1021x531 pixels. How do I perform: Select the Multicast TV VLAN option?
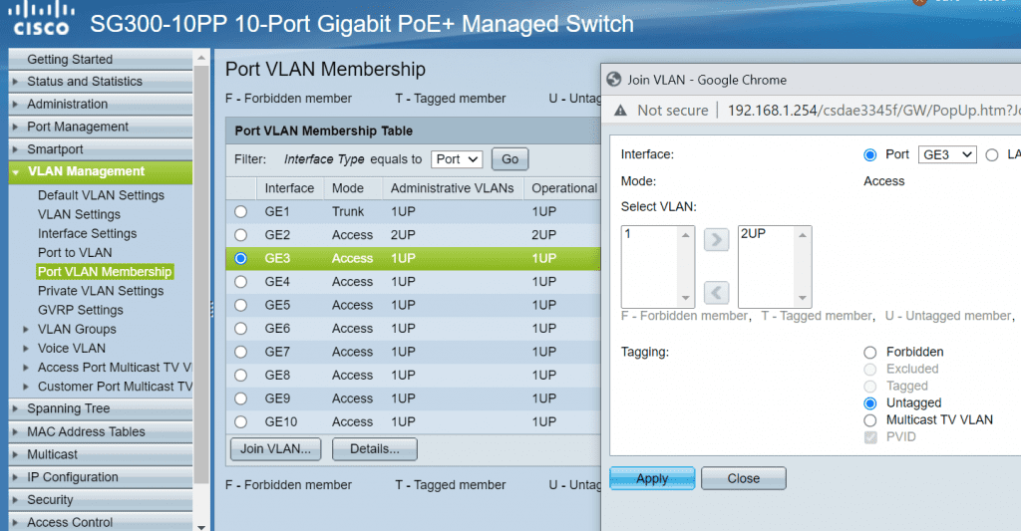pyautogui.click(x=869, y=420)
